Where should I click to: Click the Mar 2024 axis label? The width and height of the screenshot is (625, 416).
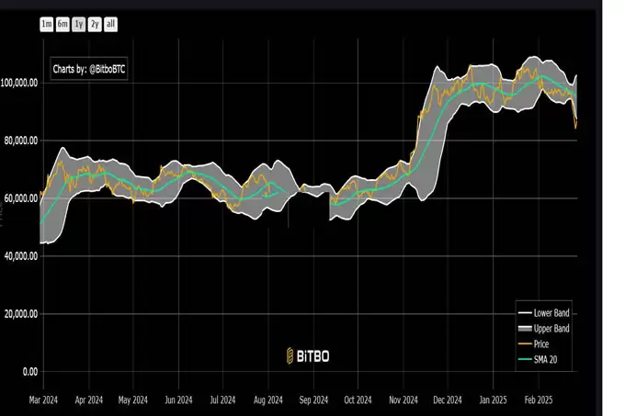click(x=43, y=399)
